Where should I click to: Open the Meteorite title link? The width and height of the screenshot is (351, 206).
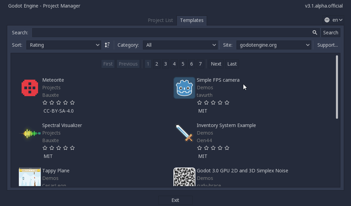click(x=53, y=80)
